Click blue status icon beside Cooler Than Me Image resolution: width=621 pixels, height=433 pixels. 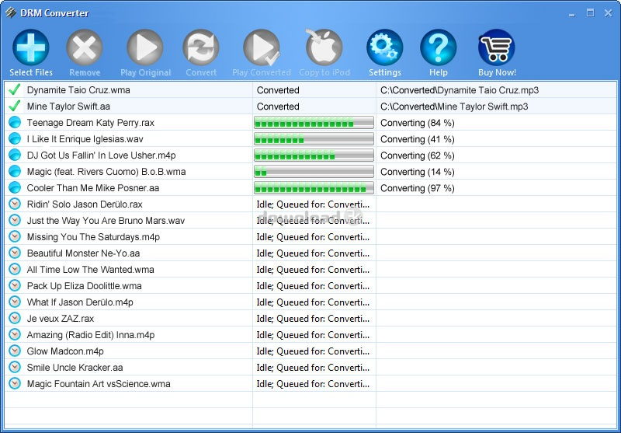point(14,188)
